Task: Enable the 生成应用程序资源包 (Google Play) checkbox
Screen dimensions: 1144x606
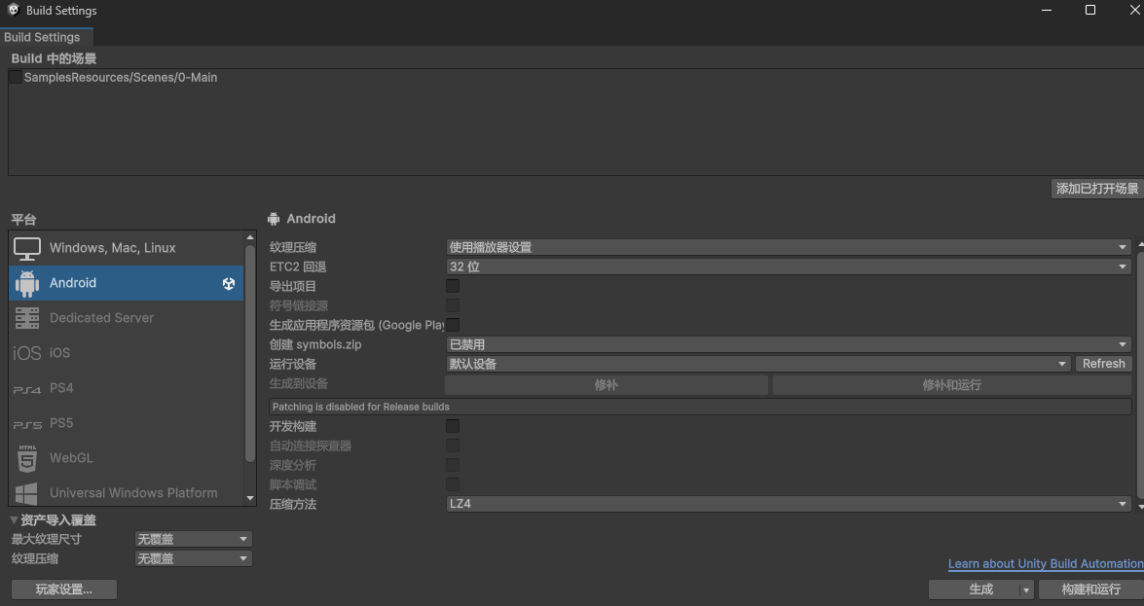Action: [x=453, y=325]
